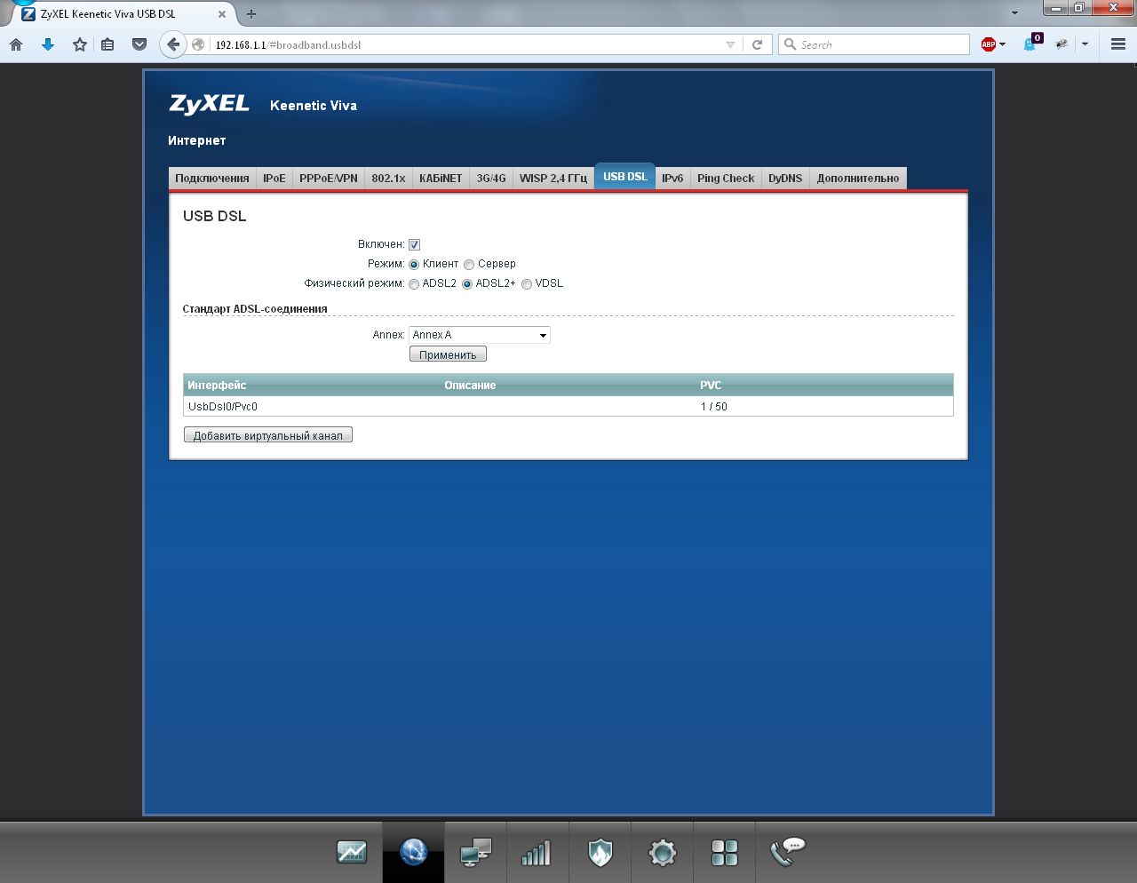Click the Применить button

click(x=448, y=354)
